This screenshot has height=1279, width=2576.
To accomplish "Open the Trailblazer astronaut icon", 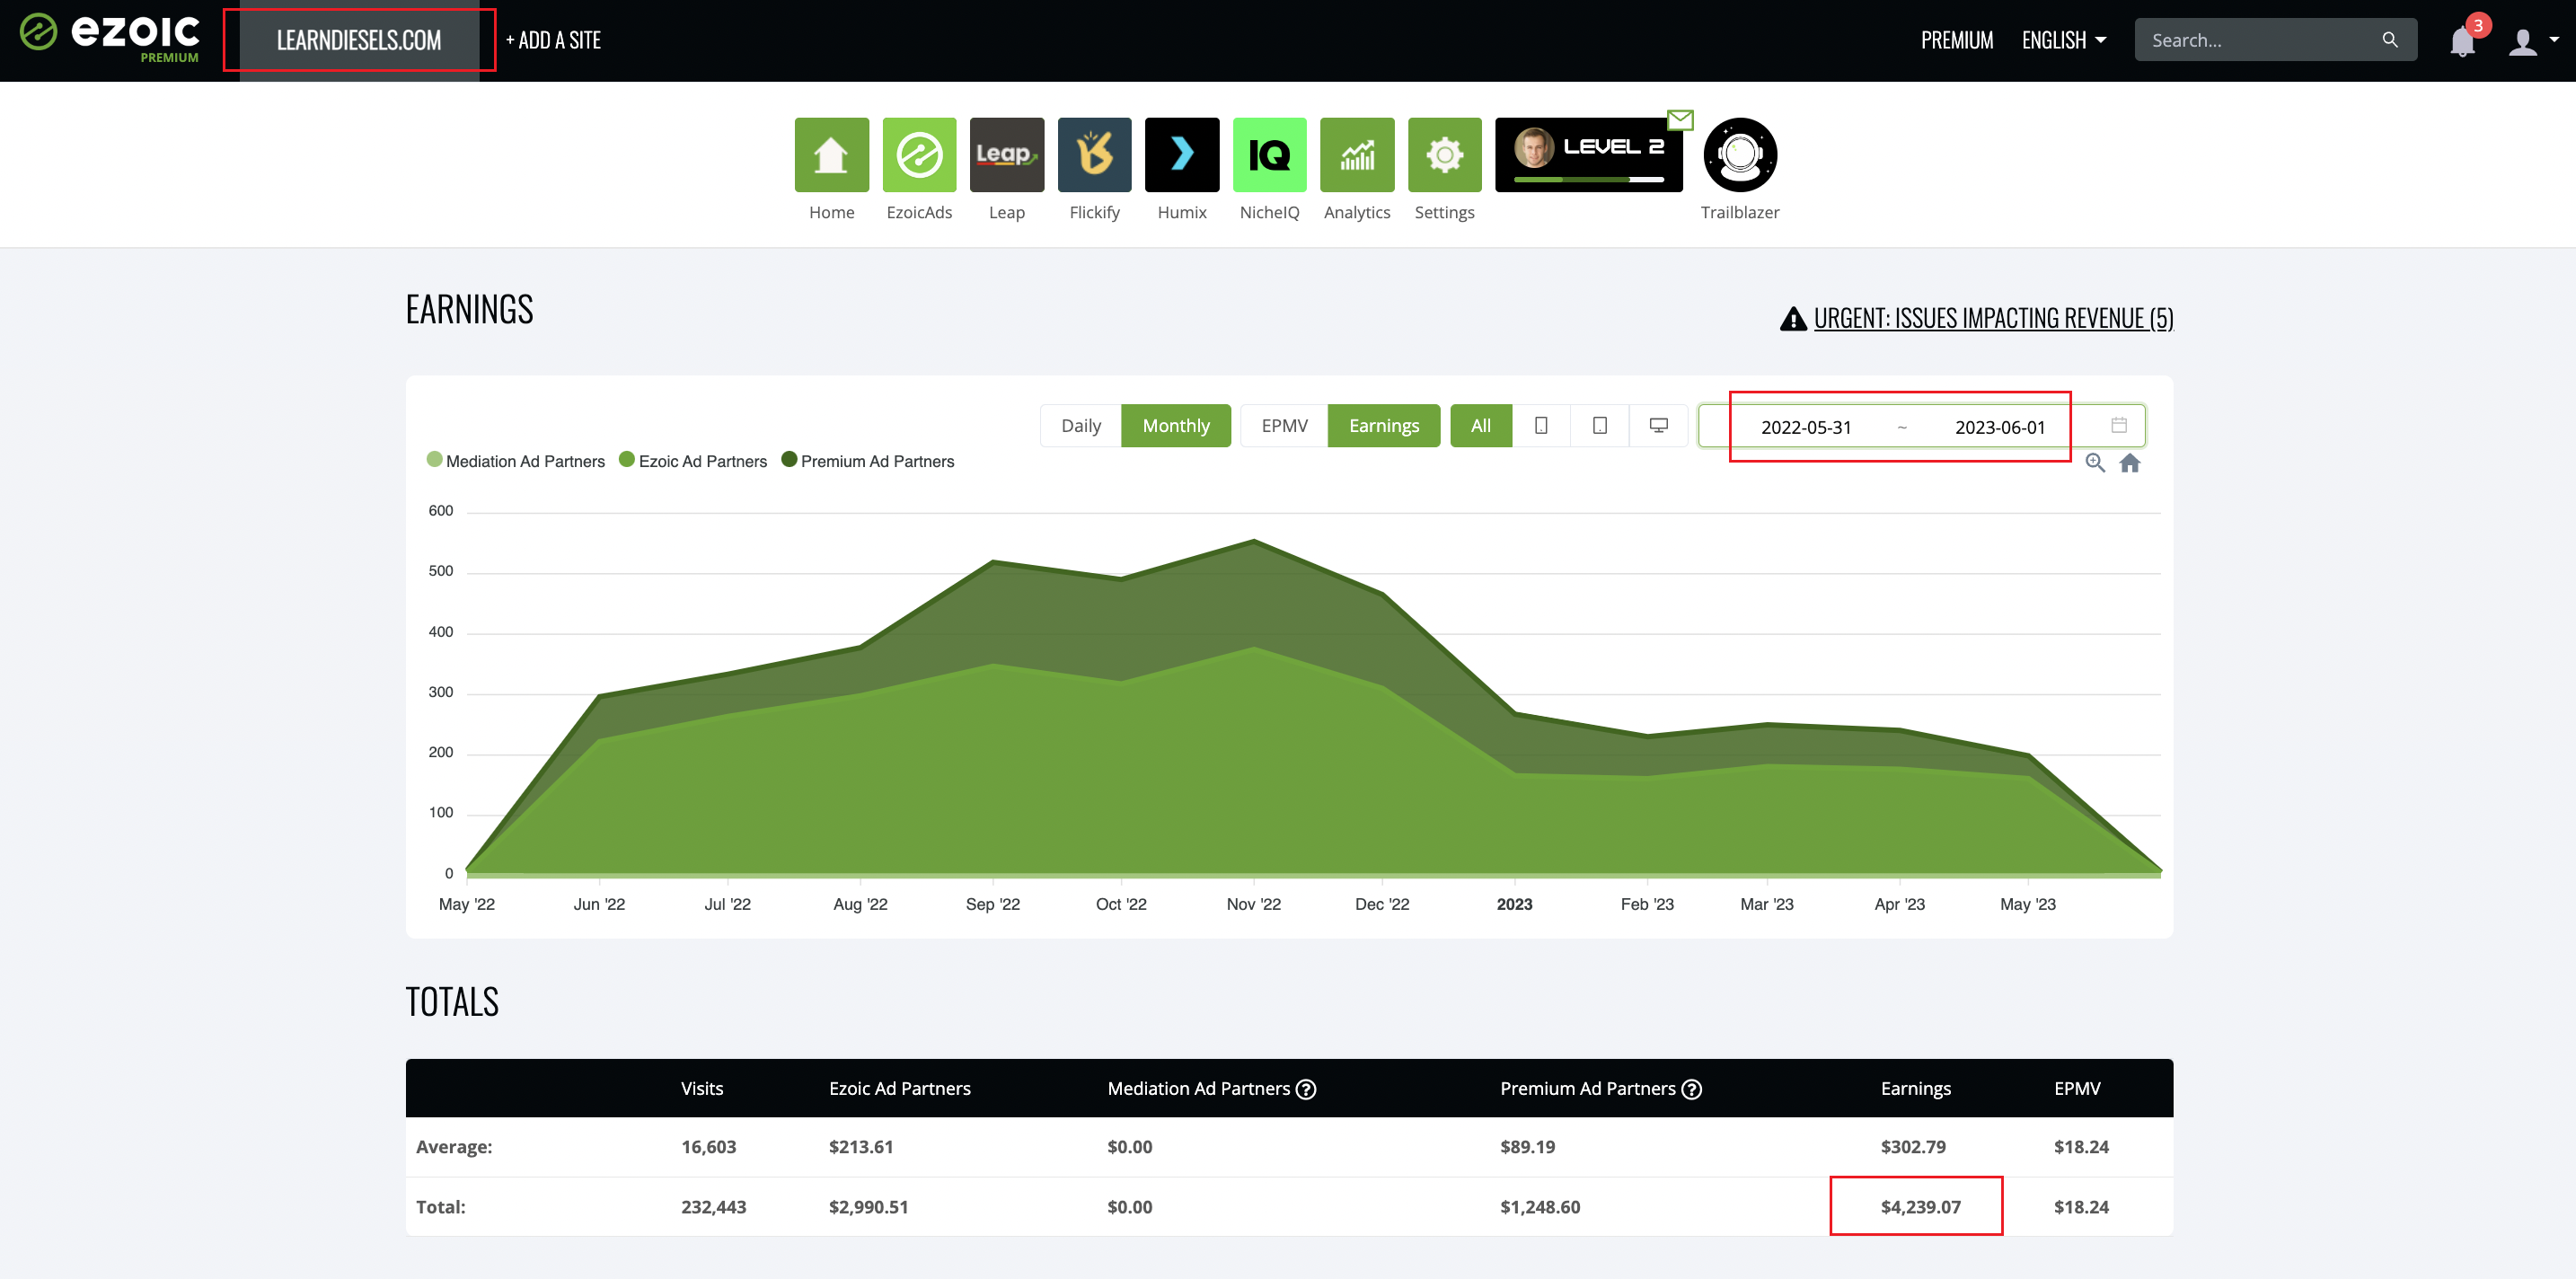I will point(1740,155).
